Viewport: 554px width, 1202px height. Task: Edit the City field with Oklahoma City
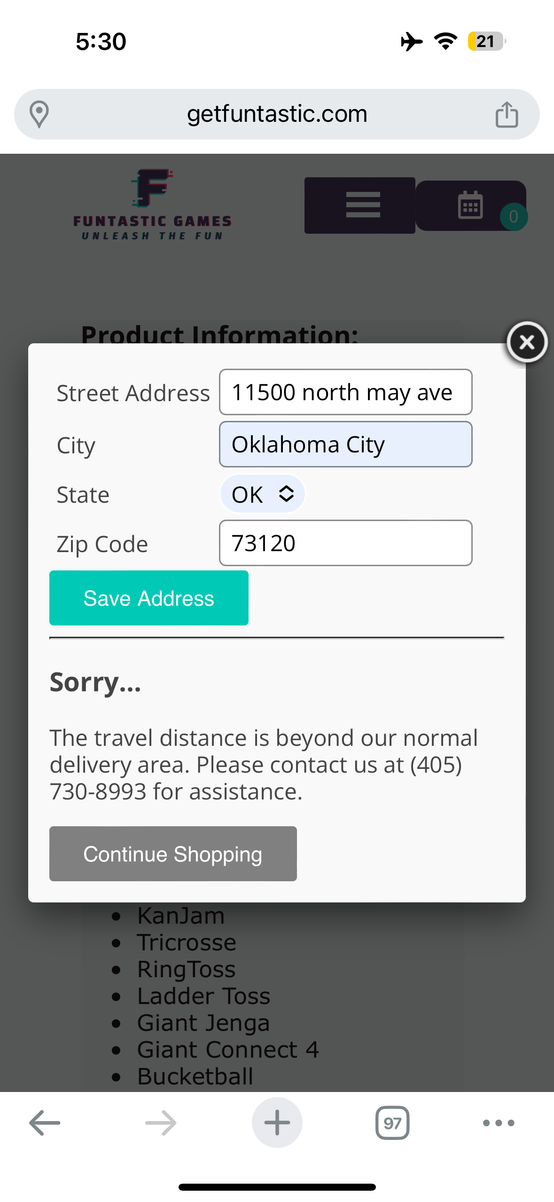(x=345, y=444)
